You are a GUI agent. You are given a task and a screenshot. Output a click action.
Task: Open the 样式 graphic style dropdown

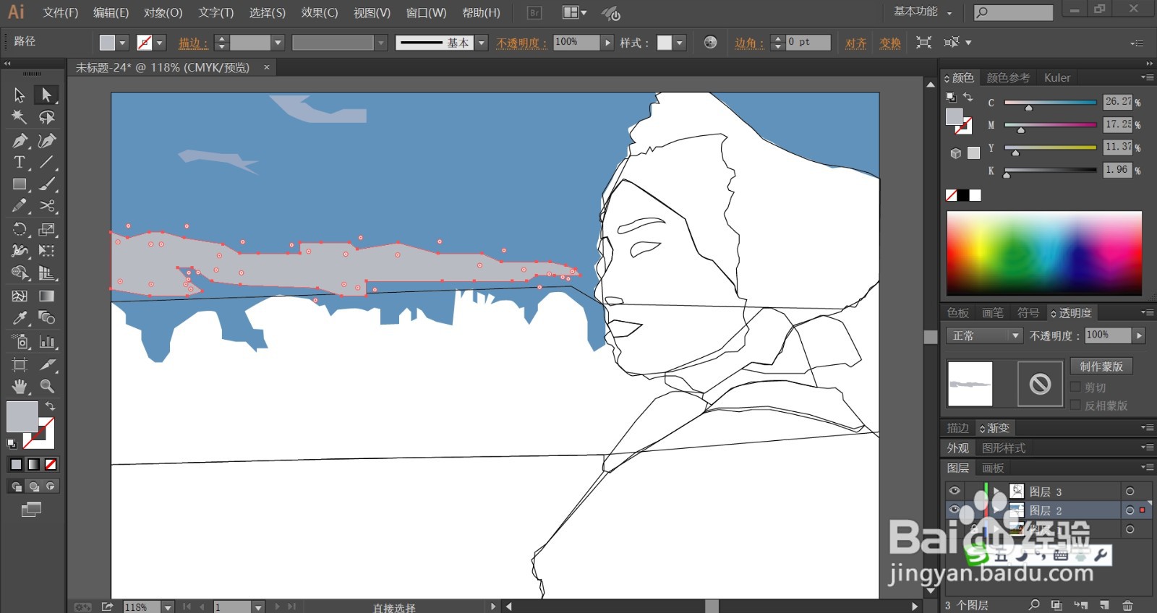click(679, 43)
